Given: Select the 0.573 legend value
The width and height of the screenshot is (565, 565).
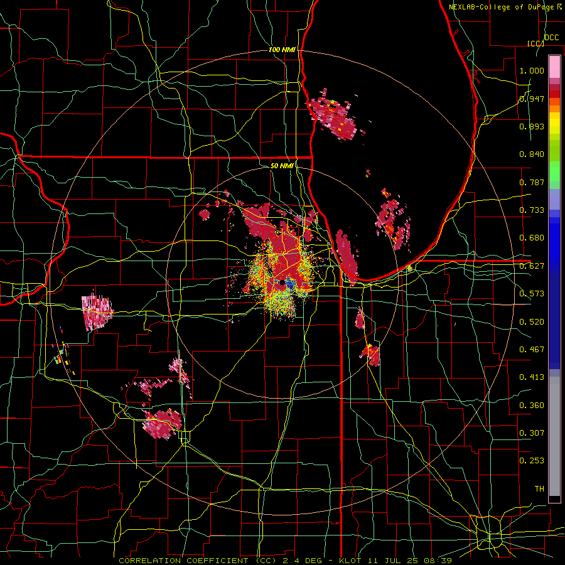Looking at the screenshot, I should (532, 294).
